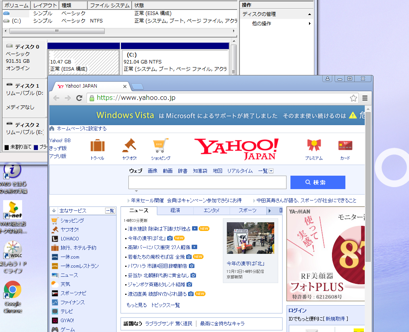This screenshot has height=332, width=409.
Task: Open a new Chrome tab
Action: 138,86
